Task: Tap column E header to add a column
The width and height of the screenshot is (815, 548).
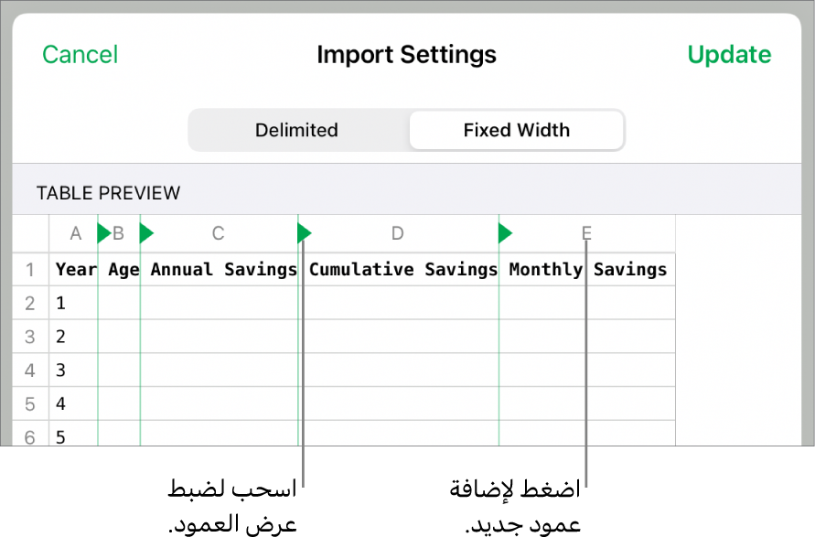Action: coord(586,234)
